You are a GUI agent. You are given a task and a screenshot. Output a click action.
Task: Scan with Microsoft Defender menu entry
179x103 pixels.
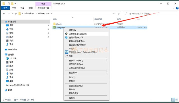coord(86,52)
